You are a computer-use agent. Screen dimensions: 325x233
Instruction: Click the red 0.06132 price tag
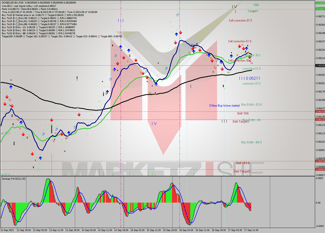pyautogui.click(x=320, y=120)
